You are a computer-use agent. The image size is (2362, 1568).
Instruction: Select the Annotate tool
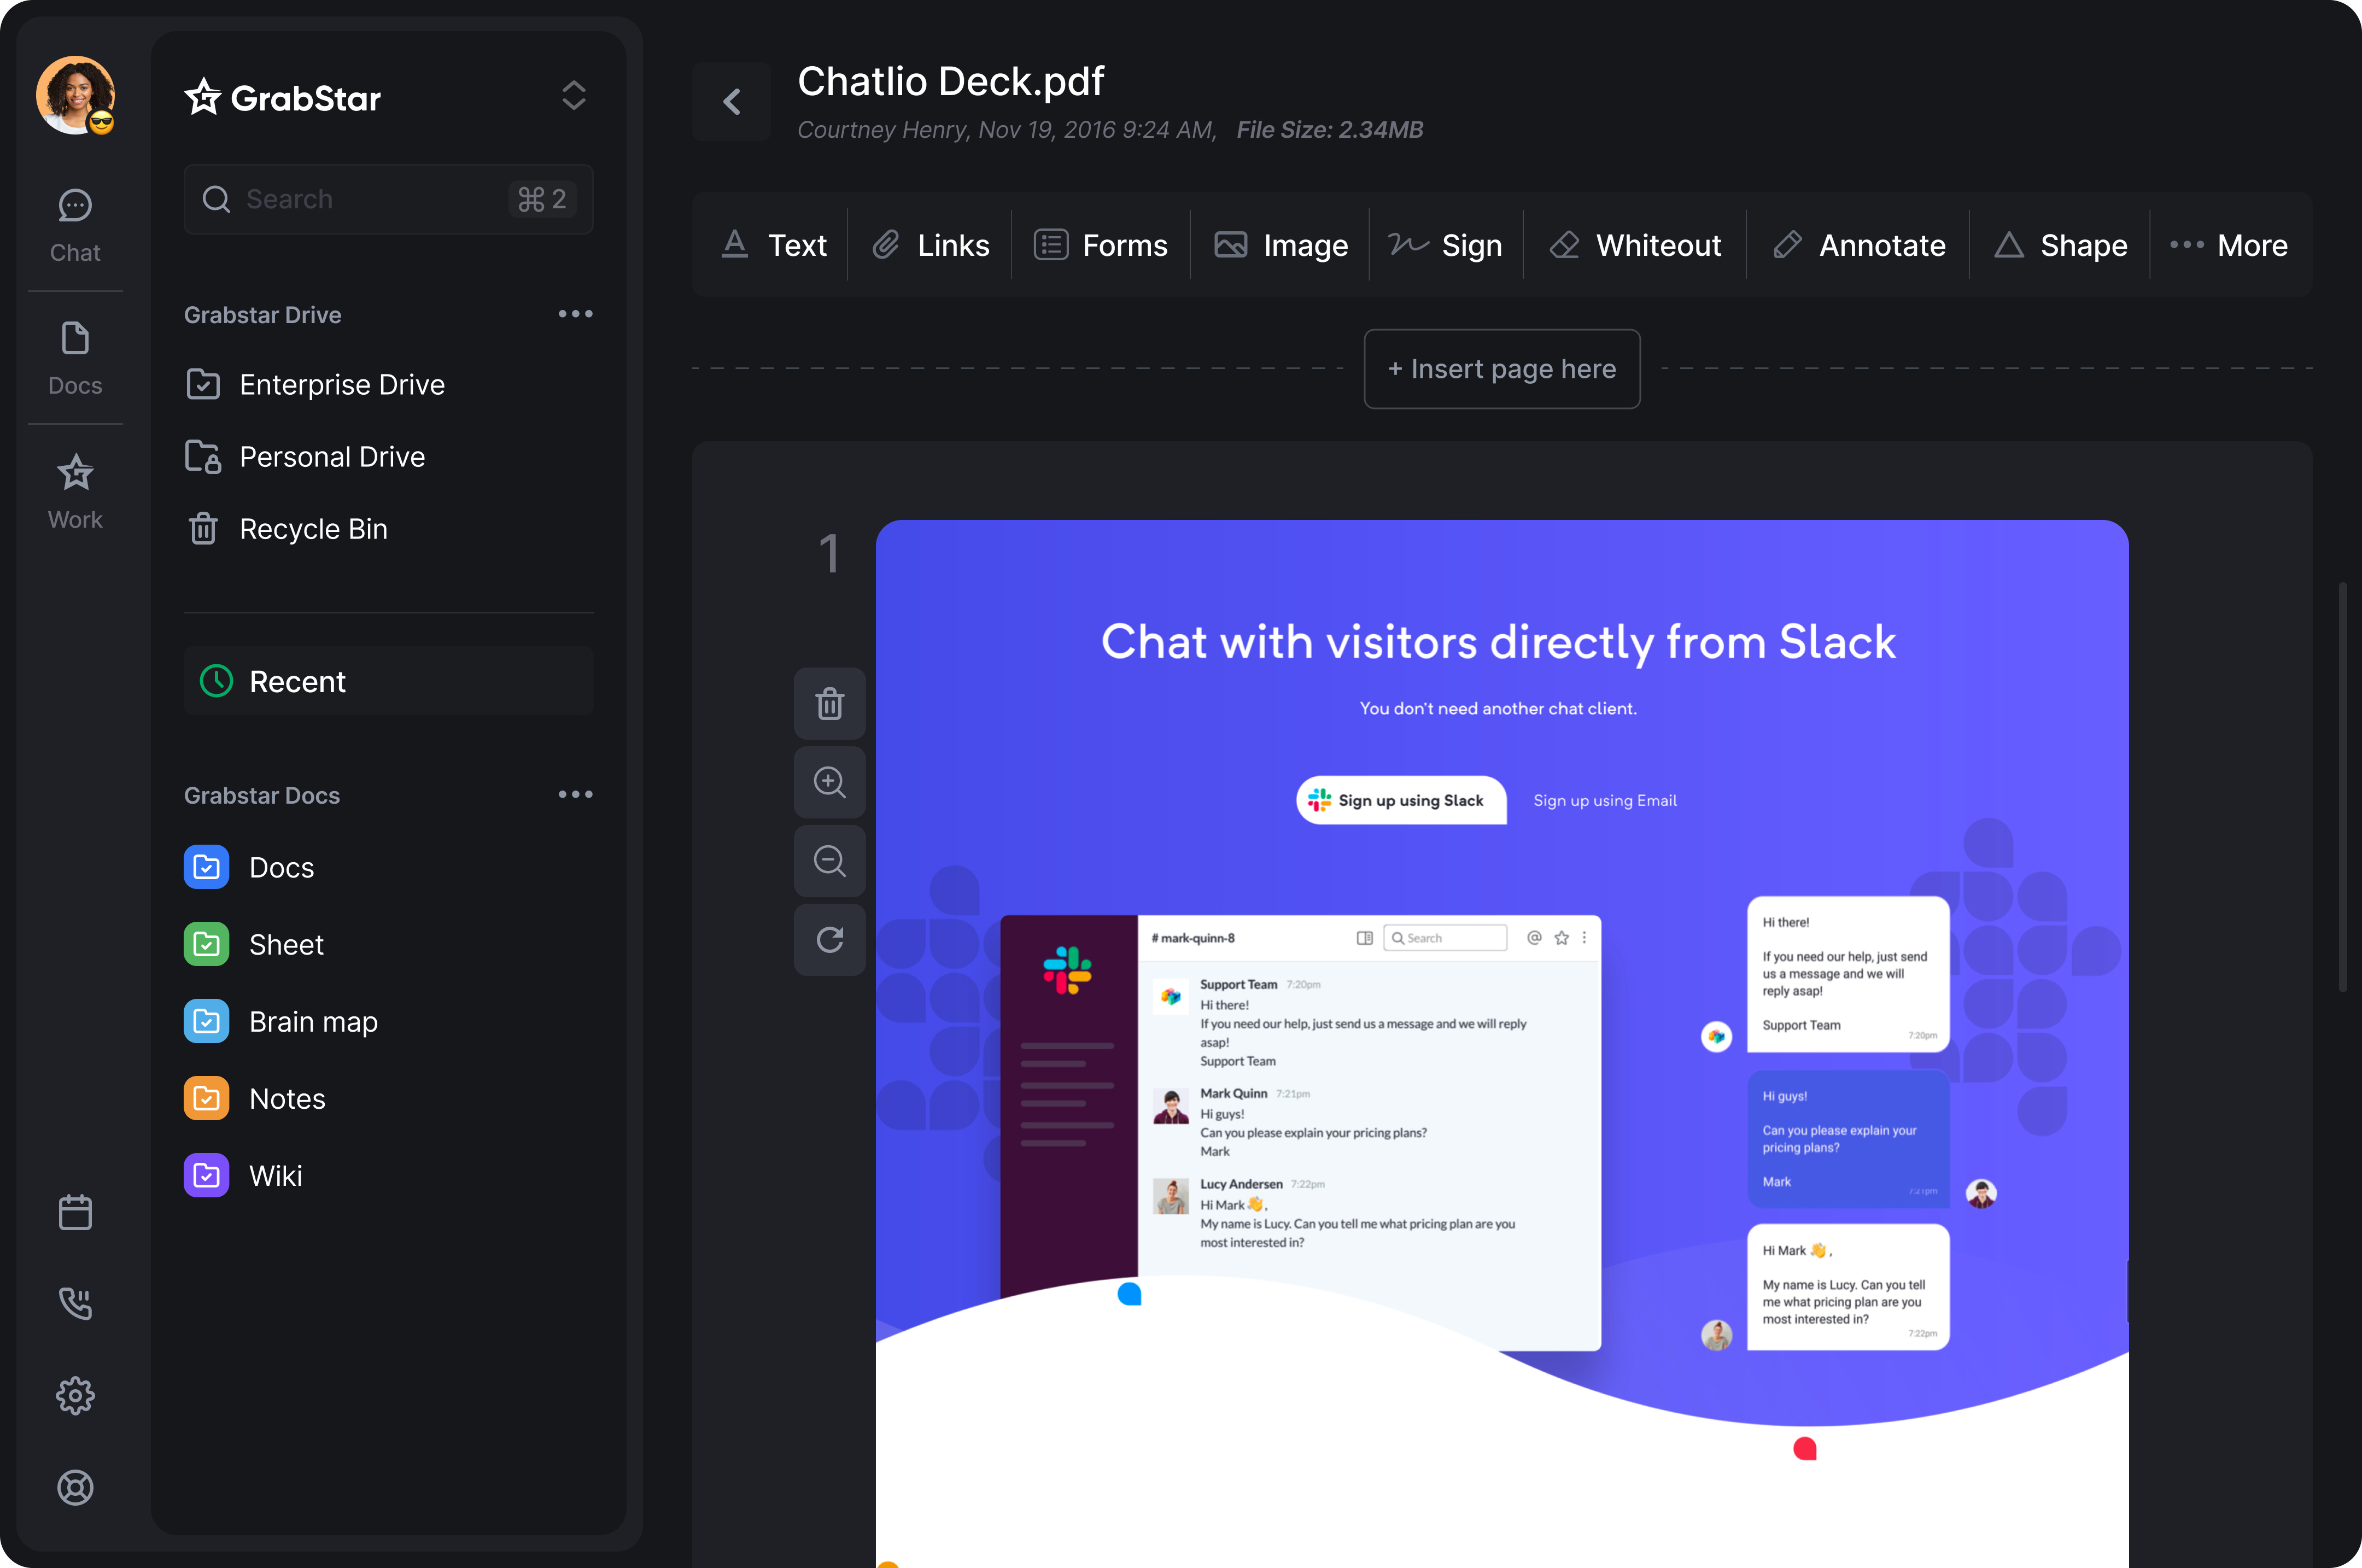click(x=1859, y=245)
